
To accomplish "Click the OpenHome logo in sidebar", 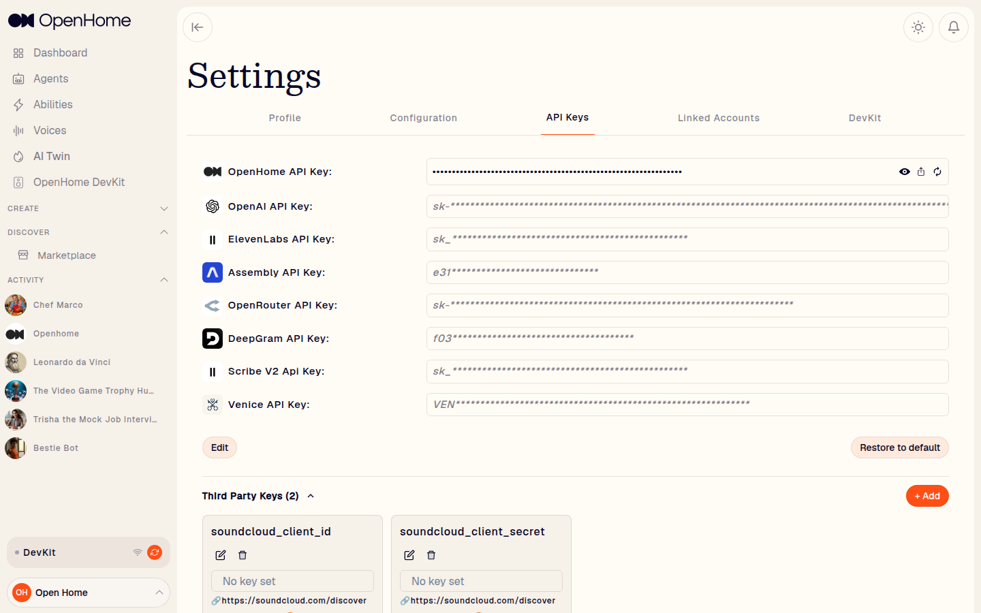I will tap(69, 20).
